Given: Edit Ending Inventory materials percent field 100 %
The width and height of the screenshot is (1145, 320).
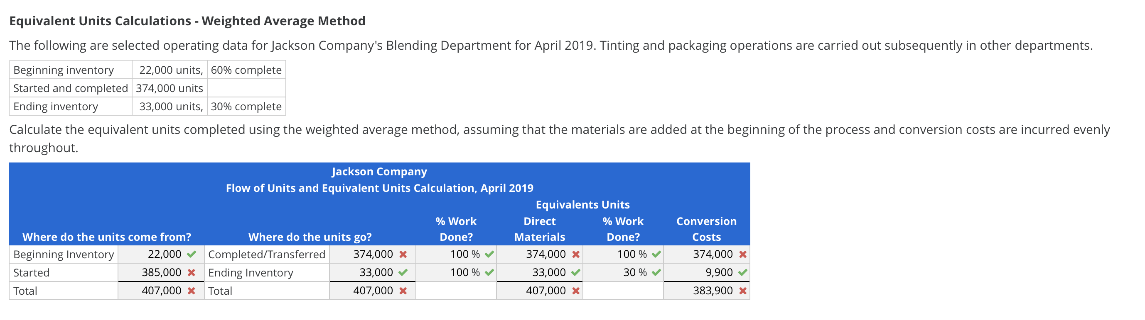Looking at the screenshot, I should click(x=456, y=273).
